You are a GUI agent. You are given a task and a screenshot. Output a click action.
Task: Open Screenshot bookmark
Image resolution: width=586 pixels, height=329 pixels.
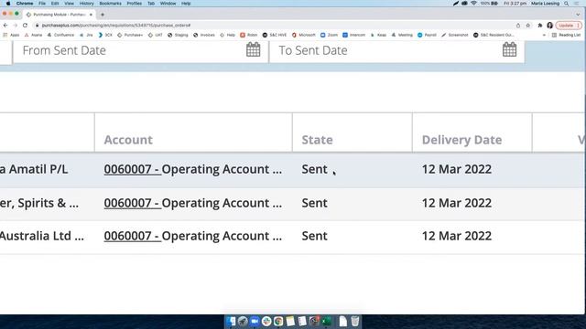click(x=455, y=35)
